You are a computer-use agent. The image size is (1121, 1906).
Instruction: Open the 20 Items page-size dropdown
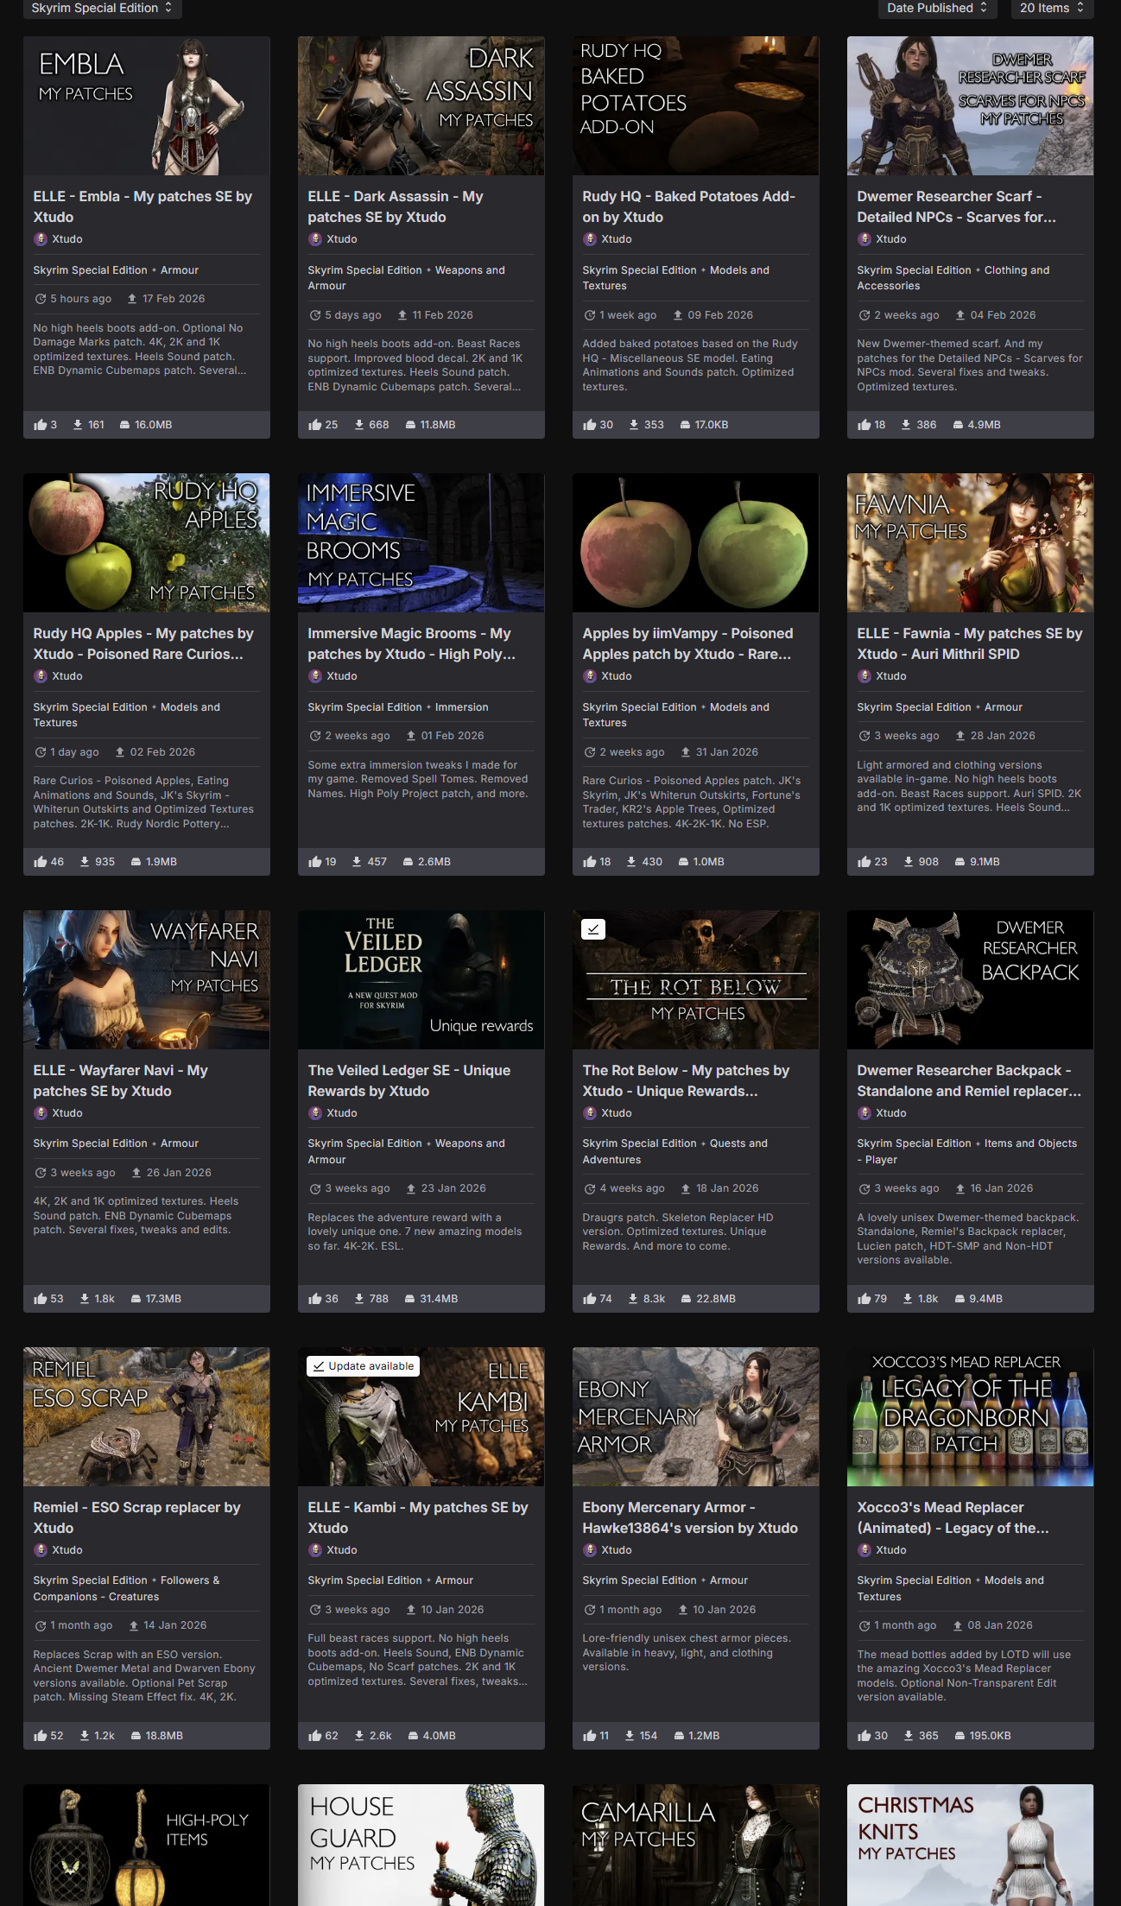1051,8
